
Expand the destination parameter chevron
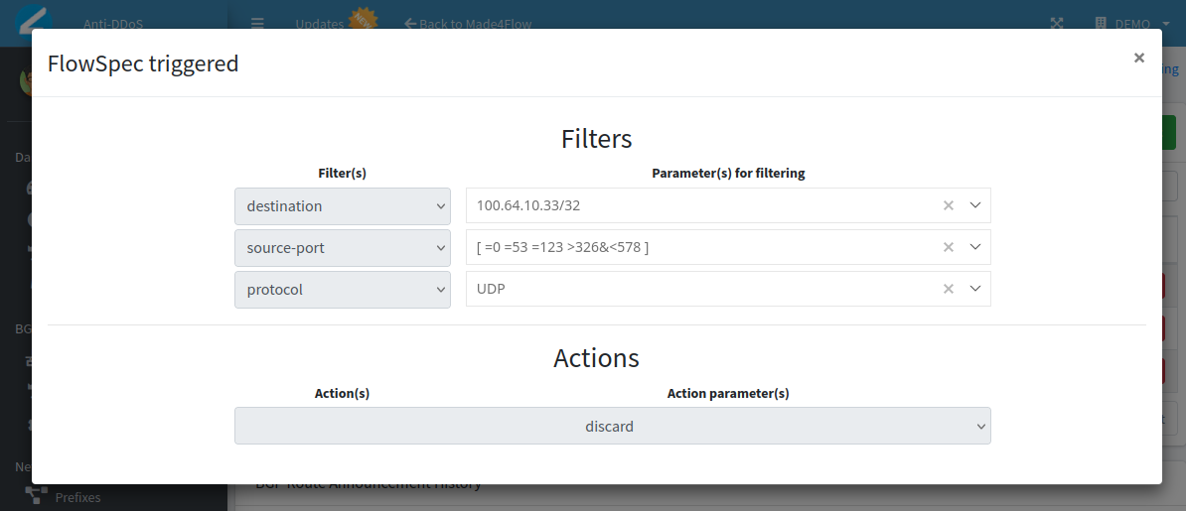click(x=974, y=205)
